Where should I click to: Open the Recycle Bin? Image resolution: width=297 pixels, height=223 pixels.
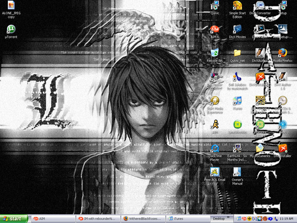pos(215,53)
